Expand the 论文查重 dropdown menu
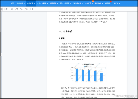Screen dimensions: 138x99 coord(89,3)
